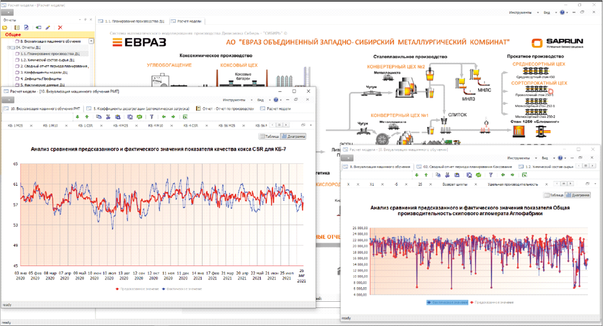Screen dimensions: 603x326
Task: Click the copy icon in РМТ window toolbar
Action: [x=99, y=117]
